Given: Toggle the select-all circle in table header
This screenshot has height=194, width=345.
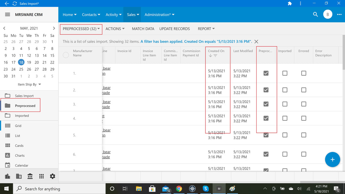Looking at the screenshot, I should tap(66, 55).
